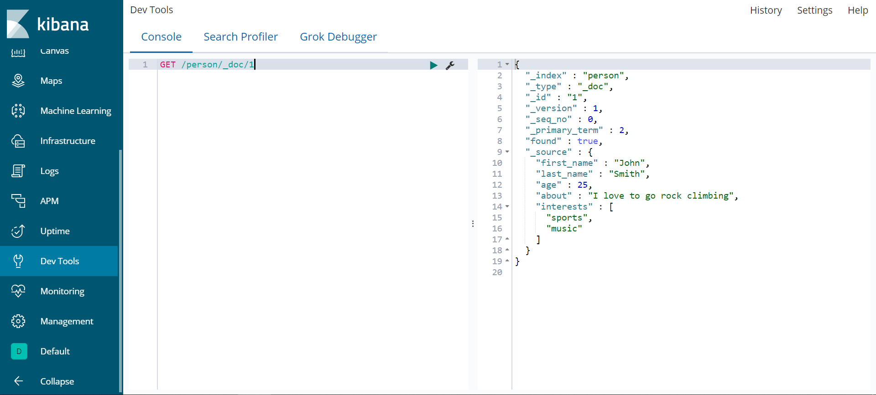Go to Maps label in sidebar

[51, 81]
